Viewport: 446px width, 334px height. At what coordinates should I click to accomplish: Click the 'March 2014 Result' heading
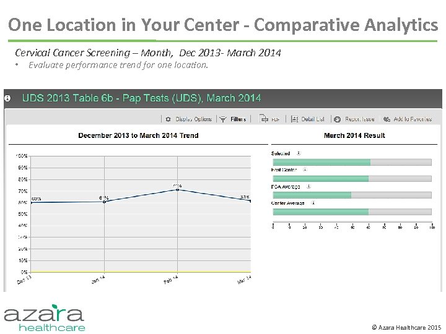click(354, 135)
